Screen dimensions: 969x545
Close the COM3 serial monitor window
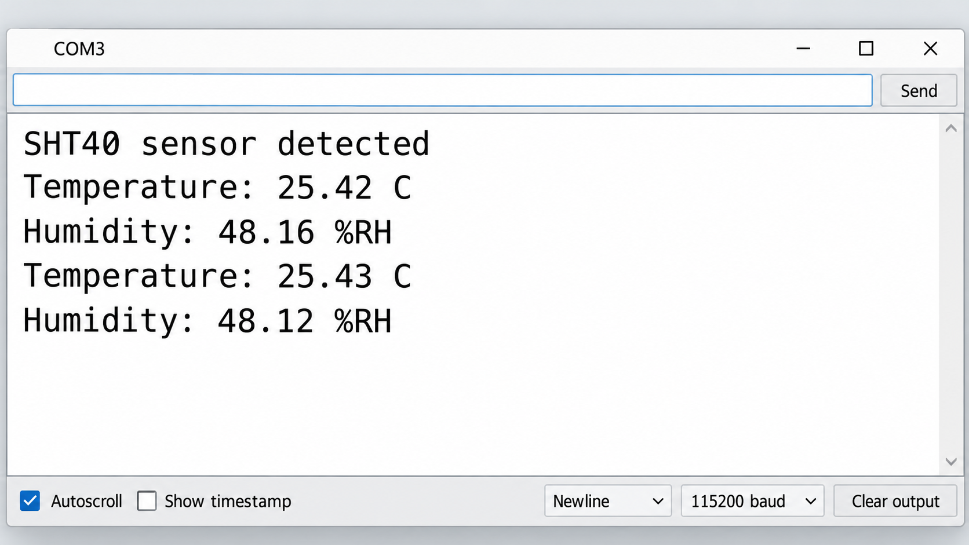pyautogui.click(x=930, y=49)
